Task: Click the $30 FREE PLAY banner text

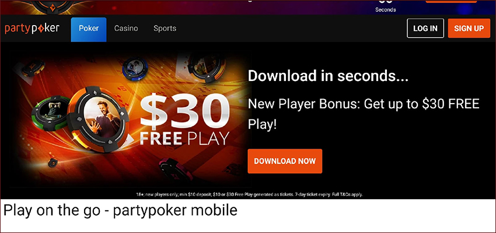Action: click(x=185, y=120)
